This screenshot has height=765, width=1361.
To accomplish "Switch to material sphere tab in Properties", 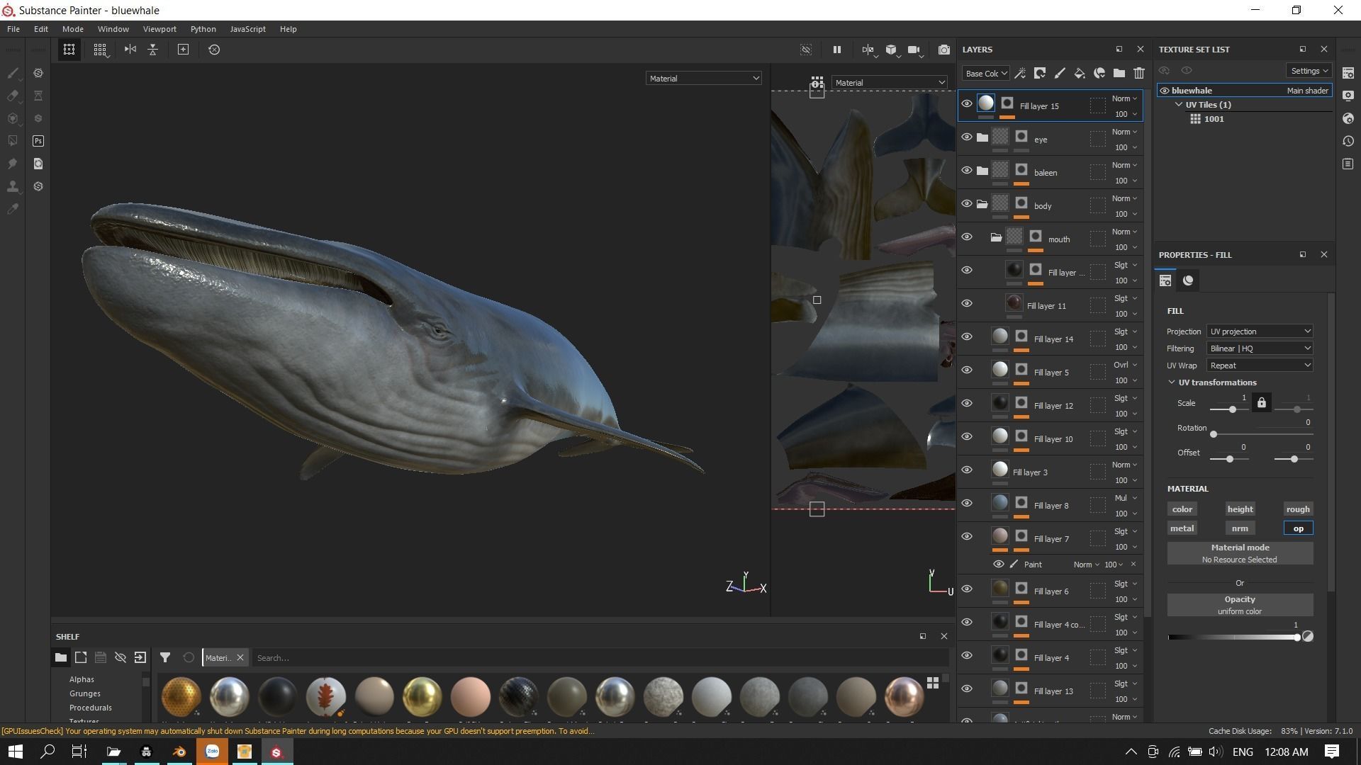I will (1188, 280).
